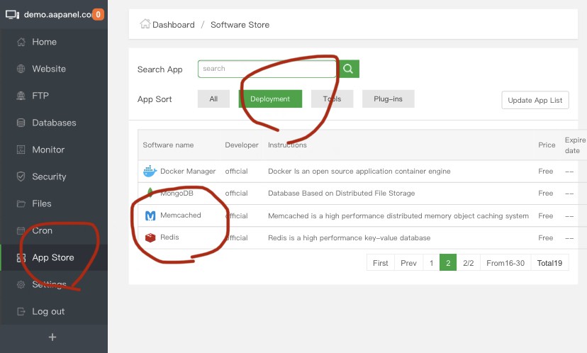Click the Redis description text
Image resolution: width=587 pixels, height=353 pixels.
[349, 237]
